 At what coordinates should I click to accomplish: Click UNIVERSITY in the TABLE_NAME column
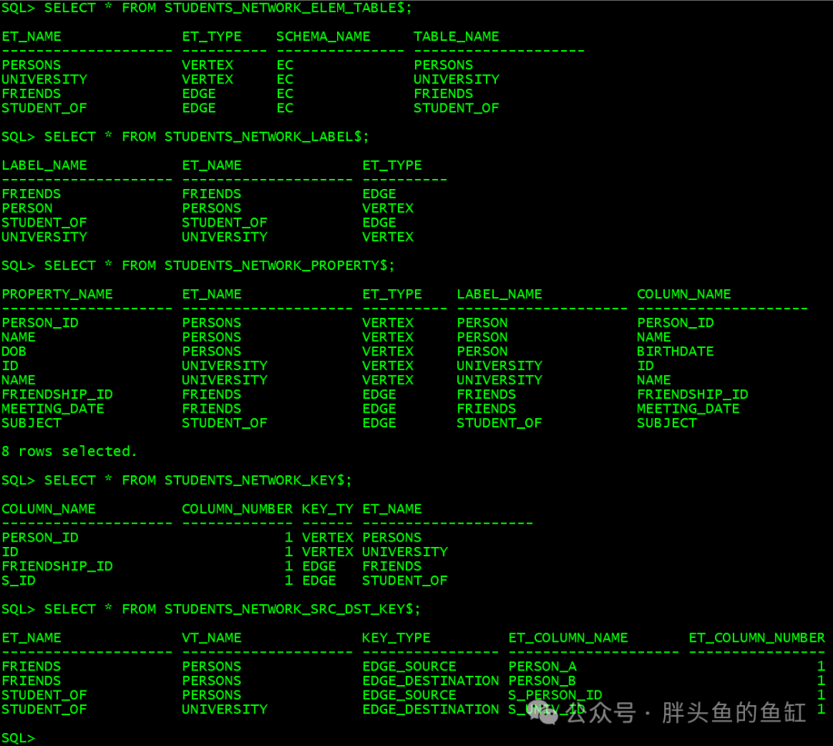[x=457, y=79]
